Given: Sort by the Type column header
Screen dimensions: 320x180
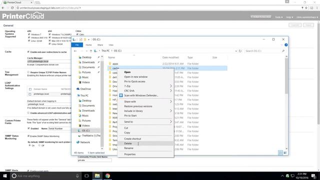Looking at the screenshot, I should [190, 57].
